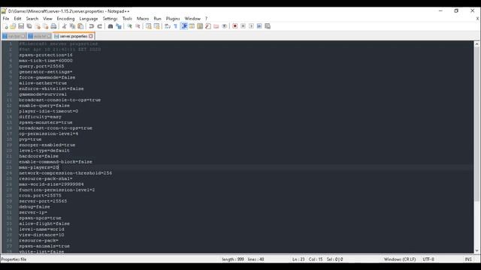The height and width of the screenshot is (270, 481).
Task: Toggle synchronize vertical scrolling icon
Action: [149, 26]
